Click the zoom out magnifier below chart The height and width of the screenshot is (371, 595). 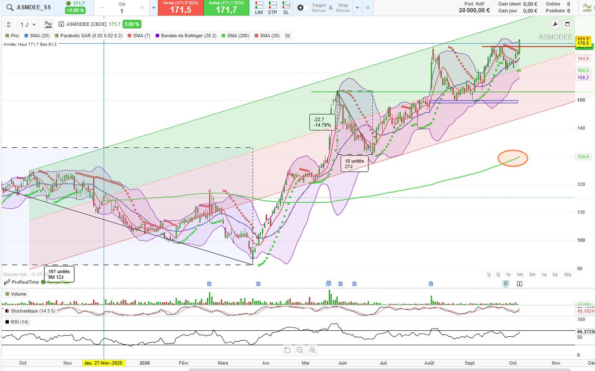coord(300,350)
